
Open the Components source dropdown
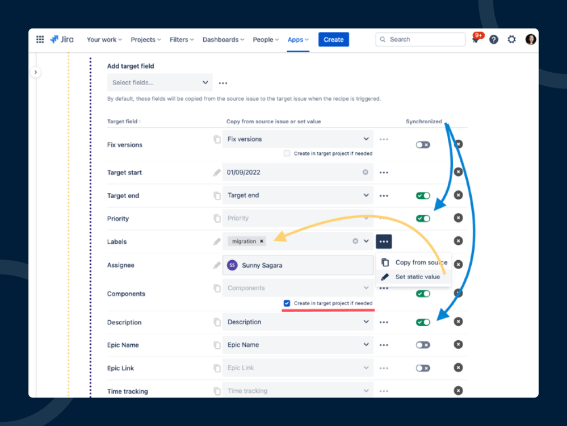pos(297,288)
